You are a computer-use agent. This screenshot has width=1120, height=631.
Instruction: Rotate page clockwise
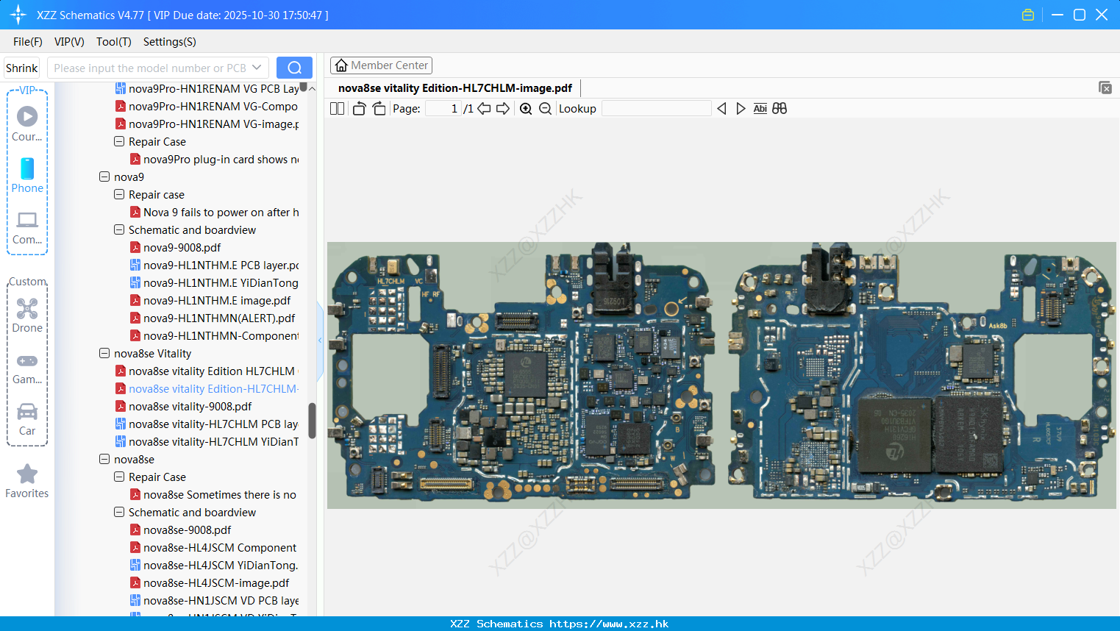tap(379, 109)
